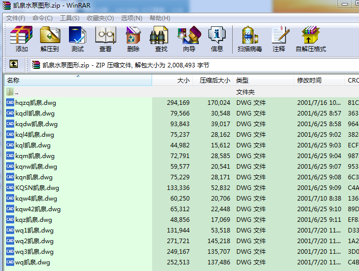The width and height of the screenshot is (359, 271).
Task: Open the Find (查找) binoculars tool
Action: coord(161,39)
